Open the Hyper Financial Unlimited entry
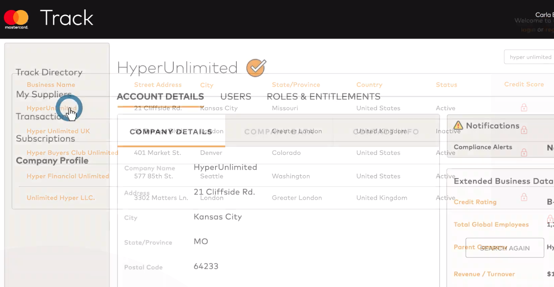The image size is (554, 287). 68,176
